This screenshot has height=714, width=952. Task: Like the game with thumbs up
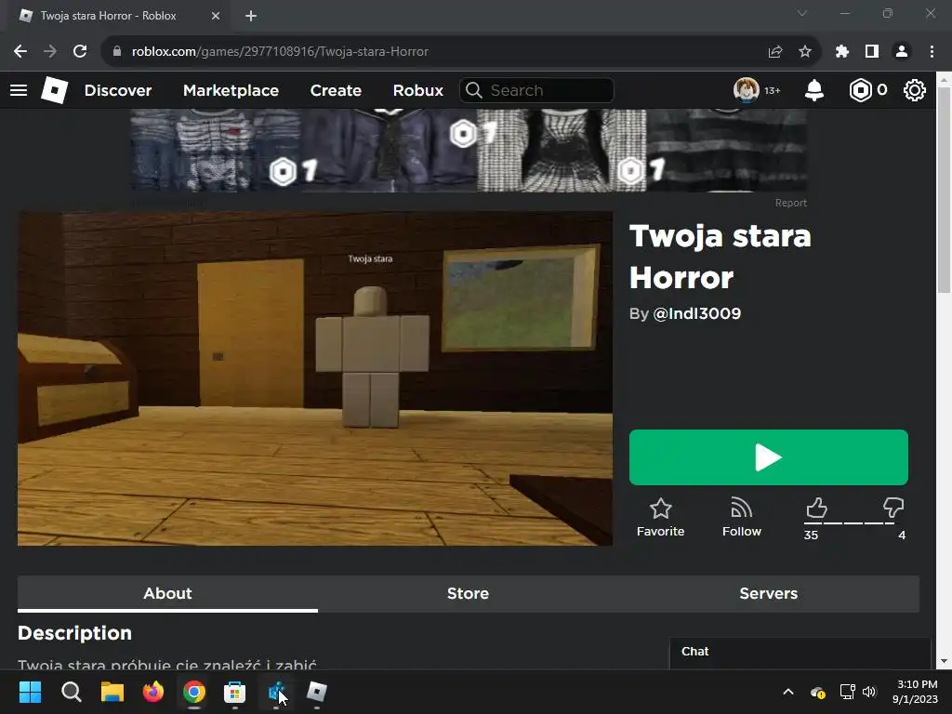point(816,509)
